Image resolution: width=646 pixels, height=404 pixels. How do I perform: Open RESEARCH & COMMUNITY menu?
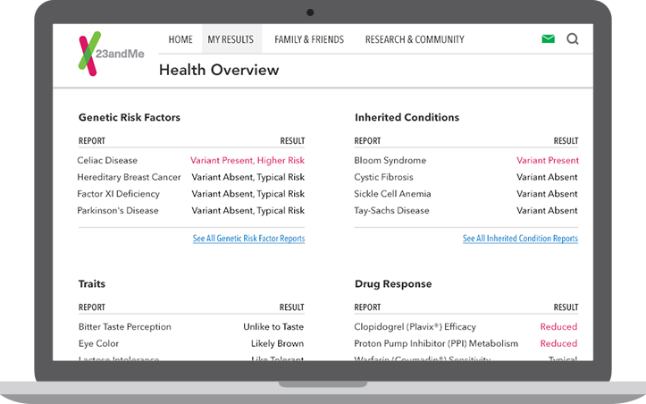click(415, 39)
